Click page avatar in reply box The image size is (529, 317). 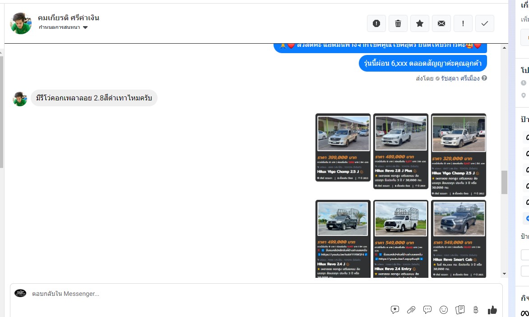tap(20, 293)
